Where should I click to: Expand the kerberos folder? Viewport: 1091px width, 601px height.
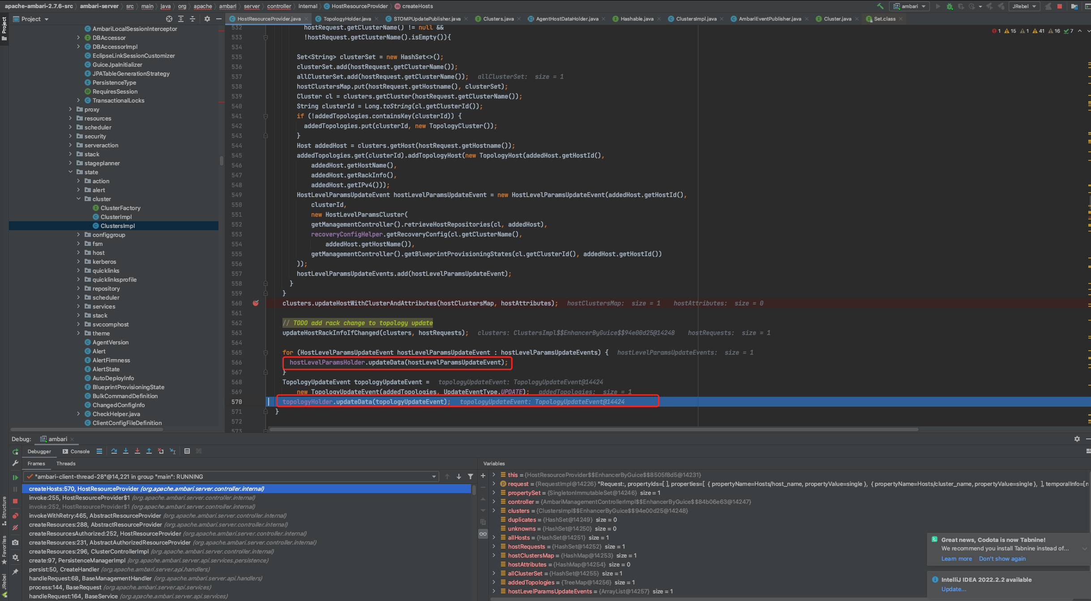(x=78, y=262)
